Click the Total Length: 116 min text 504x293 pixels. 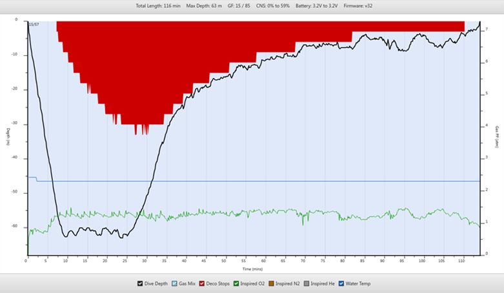coord(157,5)
